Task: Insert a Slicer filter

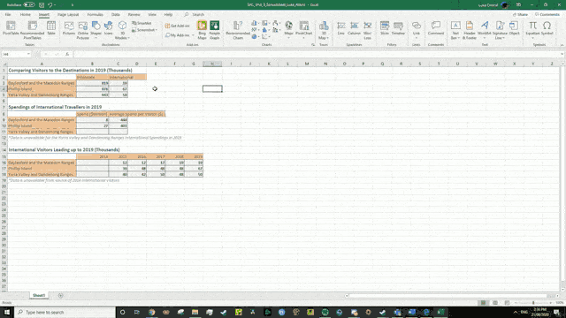Action: coord(385,29)
